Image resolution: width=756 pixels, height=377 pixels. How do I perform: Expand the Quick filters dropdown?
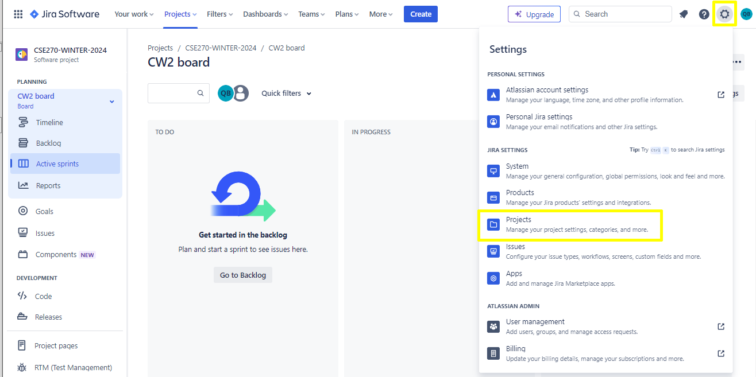(x=286, y=94)
